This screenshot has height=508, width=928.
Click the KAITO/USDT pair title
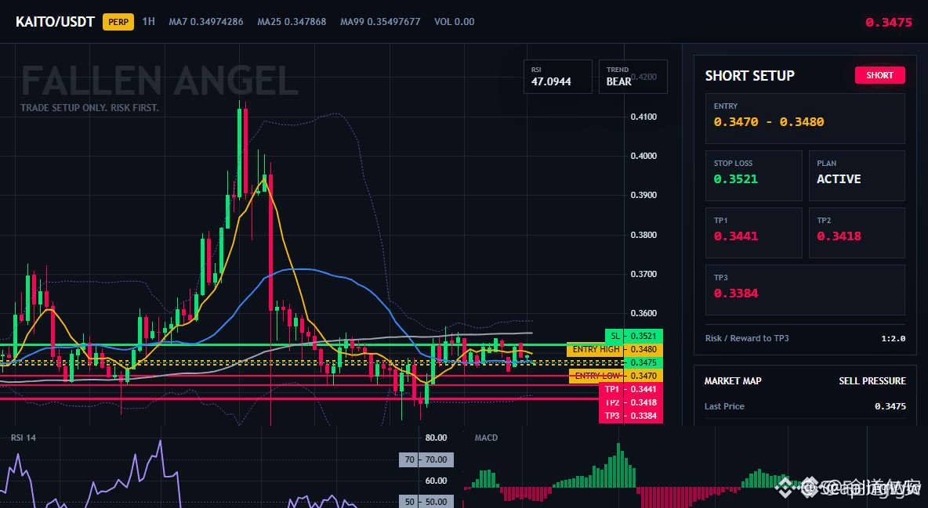(x=55, y=22)
